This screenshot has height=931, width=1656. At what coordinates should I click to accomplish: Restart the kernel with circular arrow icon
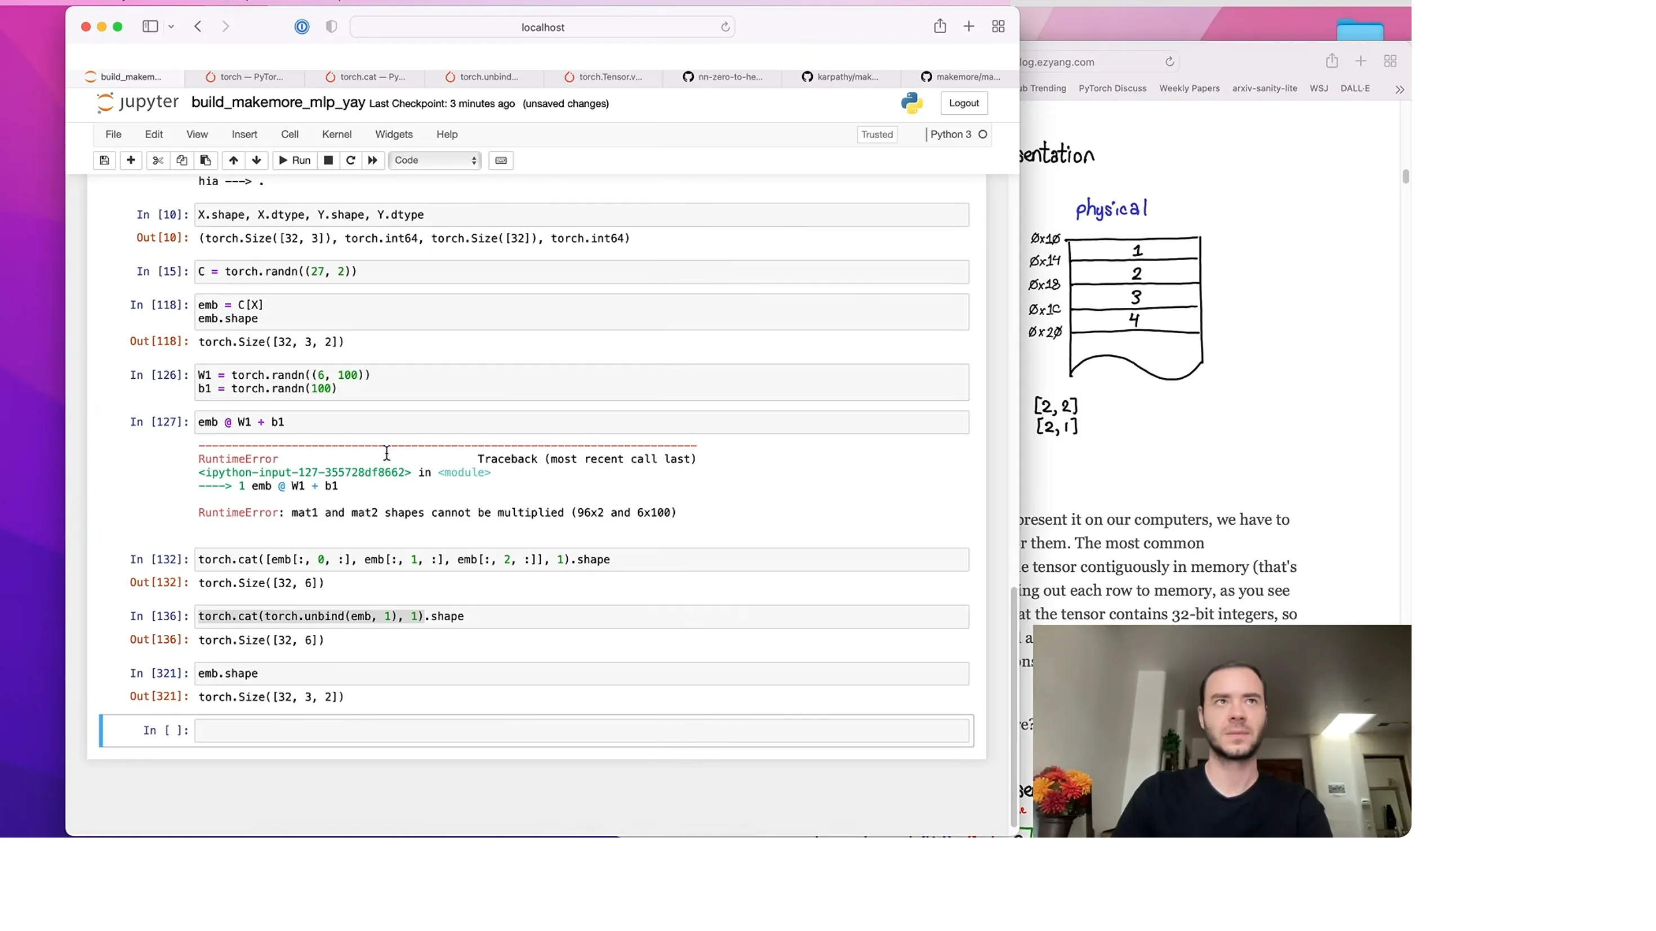tap(350, 160)
